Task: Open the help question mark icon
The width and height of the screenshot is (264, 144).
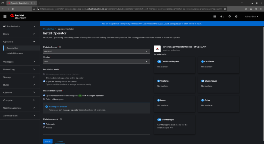Action: point(236,16)
